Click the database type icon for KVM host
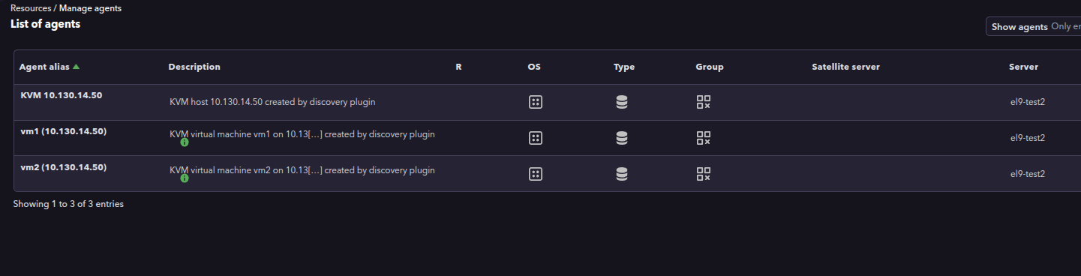The width and height of the screenshot is (1081, 276). pyautogui.click(x=621, y=102)
